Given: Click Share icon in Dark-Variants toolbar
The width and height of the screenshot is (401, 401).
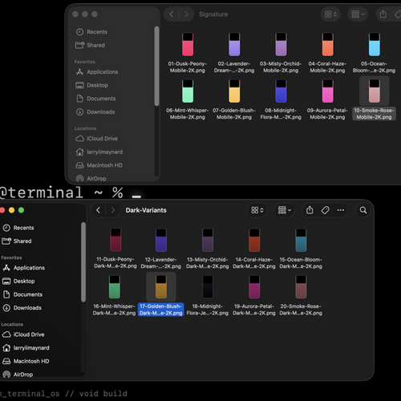Looking at the screenshot, I should tap(310, 210).
